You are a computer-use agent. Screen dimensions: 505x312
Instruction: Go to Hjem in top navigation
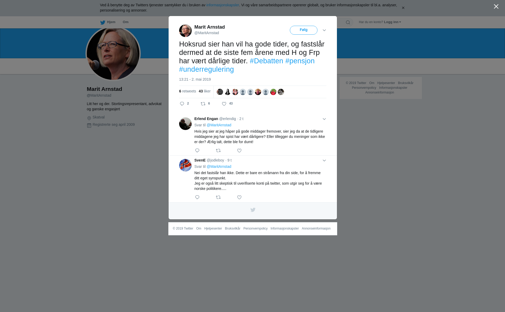108,22
